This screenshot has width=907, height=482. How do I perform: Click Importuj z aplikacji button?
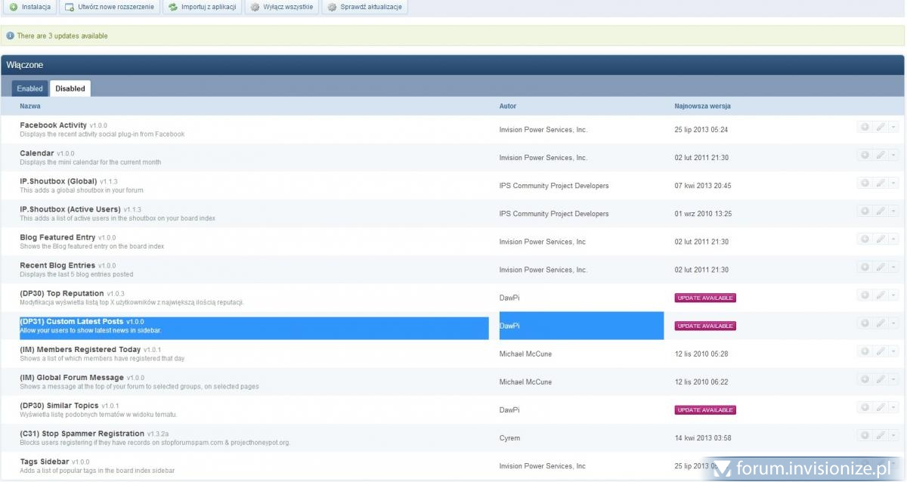(x=203, y=8)
